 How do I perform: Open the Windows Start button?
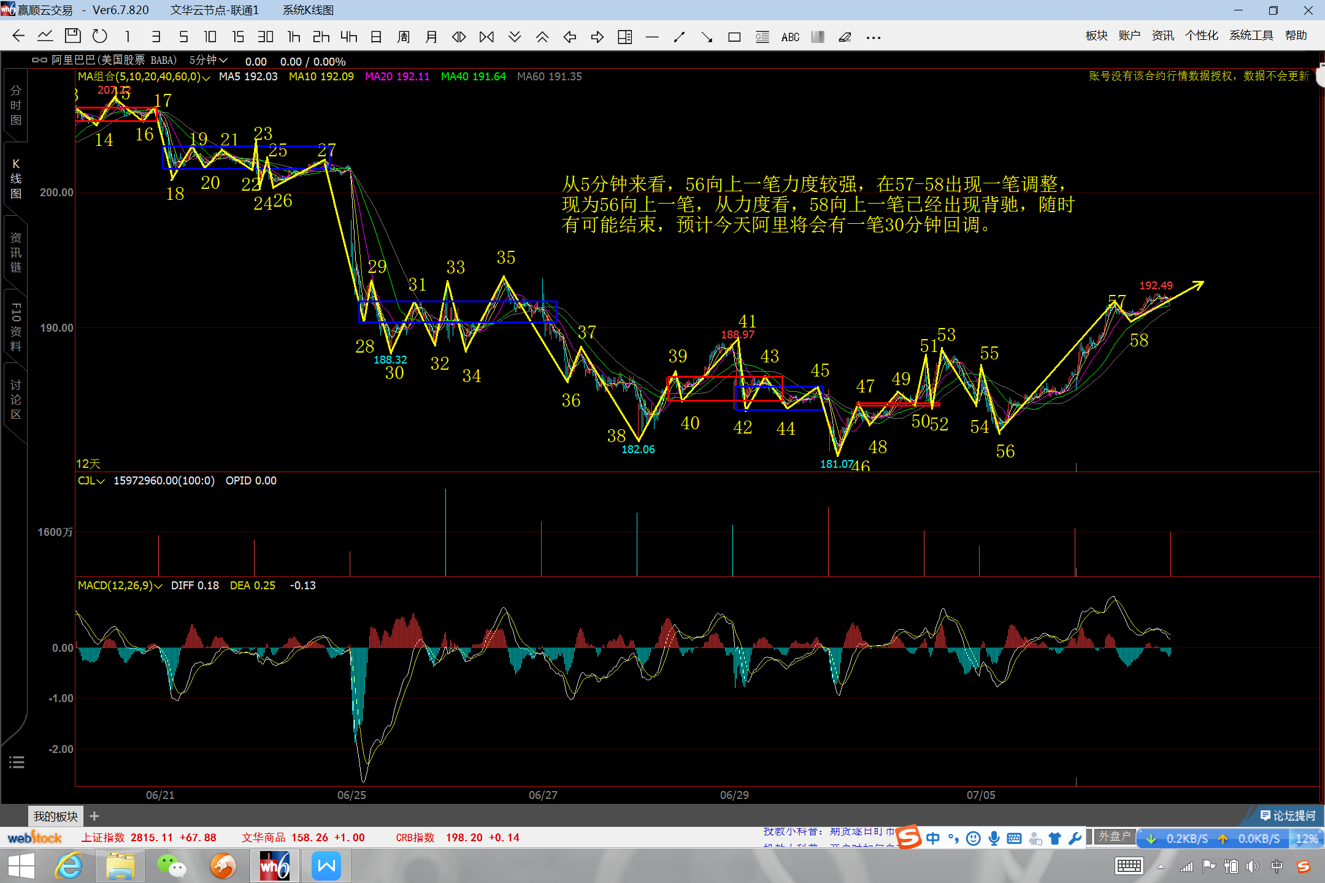[x=21, y=866]
